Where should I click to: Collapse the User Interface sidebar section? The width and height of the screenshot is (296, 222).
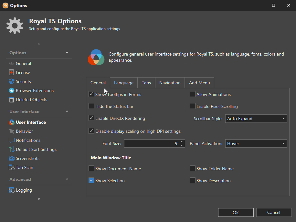[67, 111]
